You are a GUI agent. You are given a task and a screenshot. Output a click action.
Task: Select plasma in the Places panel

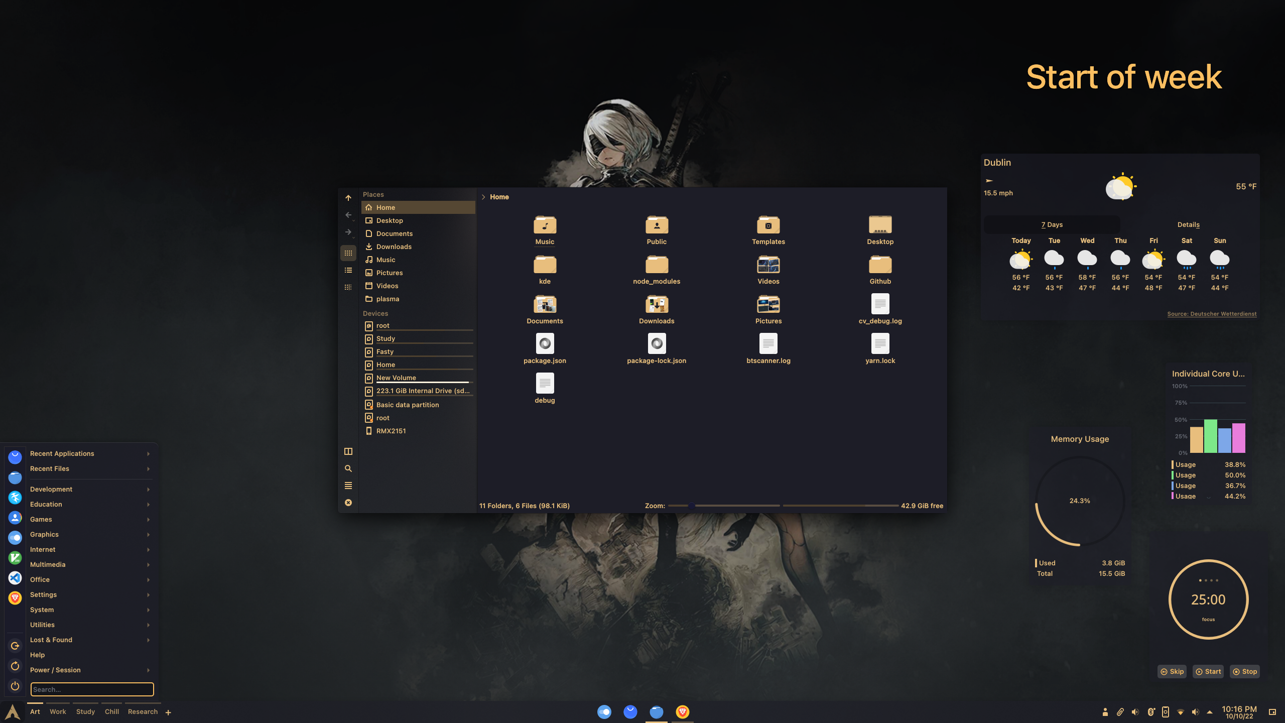(418, 299)
